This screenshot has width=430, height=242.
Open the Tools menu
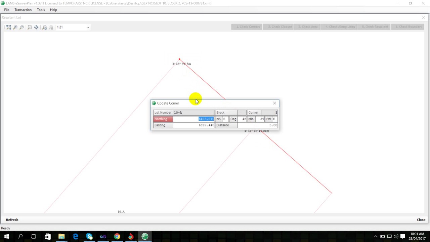click(41, 10)
